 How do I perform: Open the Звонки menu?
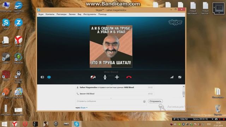click(72, 14)
